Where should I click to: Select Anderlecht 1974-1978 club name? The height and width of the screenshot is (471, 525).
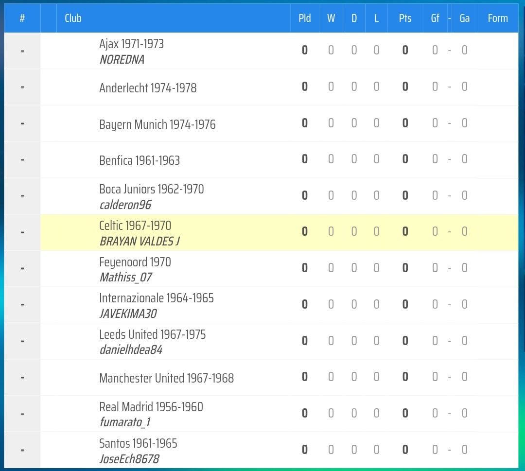pyautogui.click(x=148, y=88)
